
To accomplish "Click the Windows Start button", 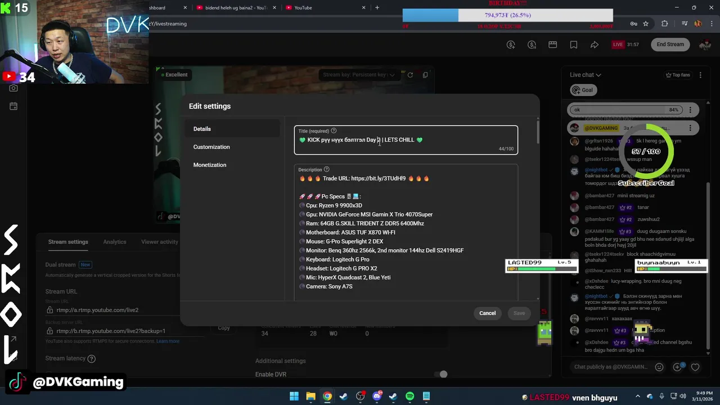I will pos(294,397).
